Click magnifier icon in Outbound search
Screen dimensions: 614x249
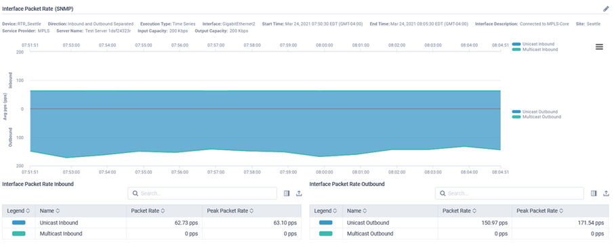[x=443, y=193]
